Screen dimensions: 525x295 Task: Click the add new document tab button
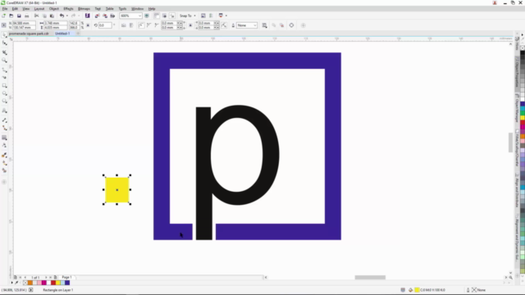[78, 34]
